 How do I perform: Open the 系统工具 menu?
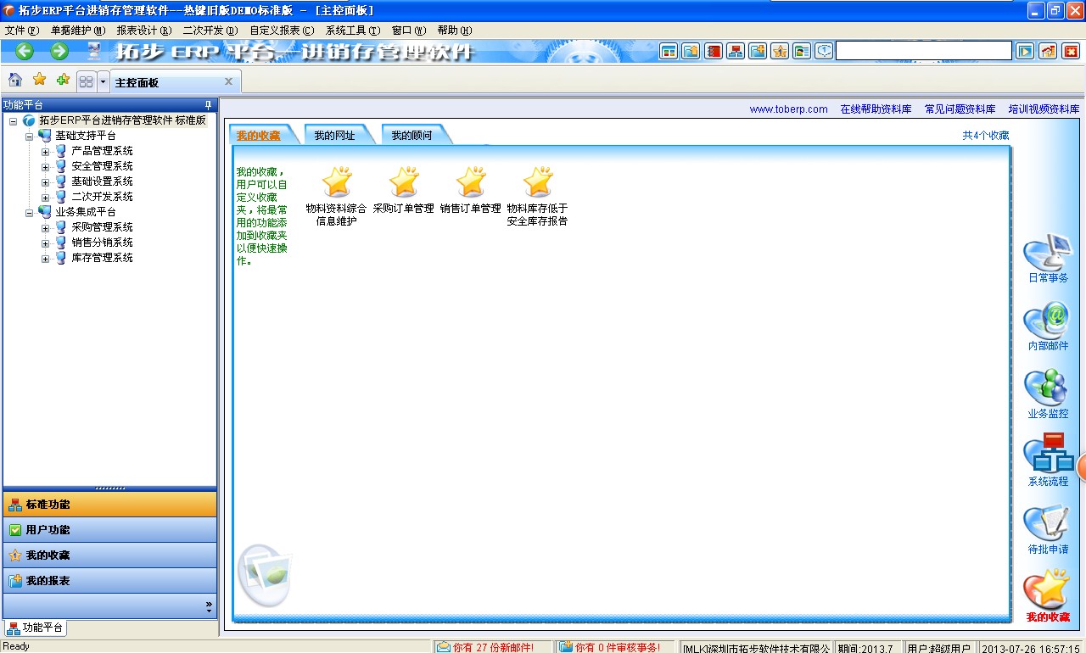352,31
